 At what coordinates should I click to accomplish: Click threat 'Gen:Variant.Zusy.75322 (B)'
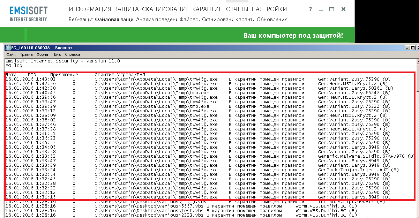tap(354, 106)
